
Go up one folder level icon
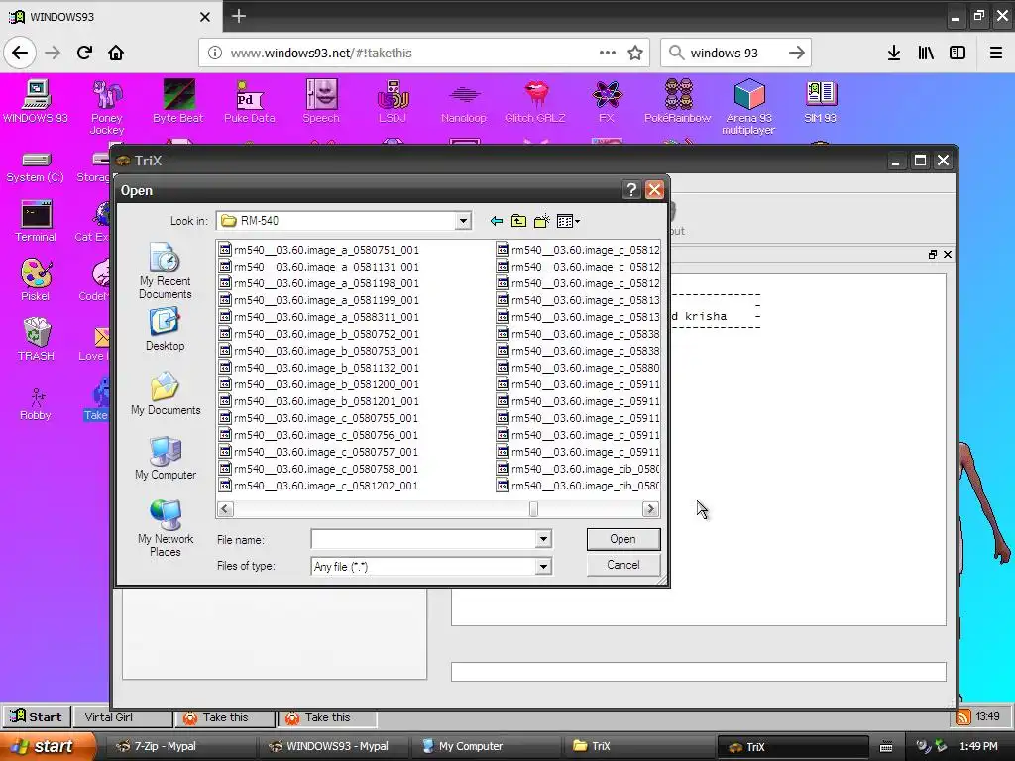[x=518, y=221]
